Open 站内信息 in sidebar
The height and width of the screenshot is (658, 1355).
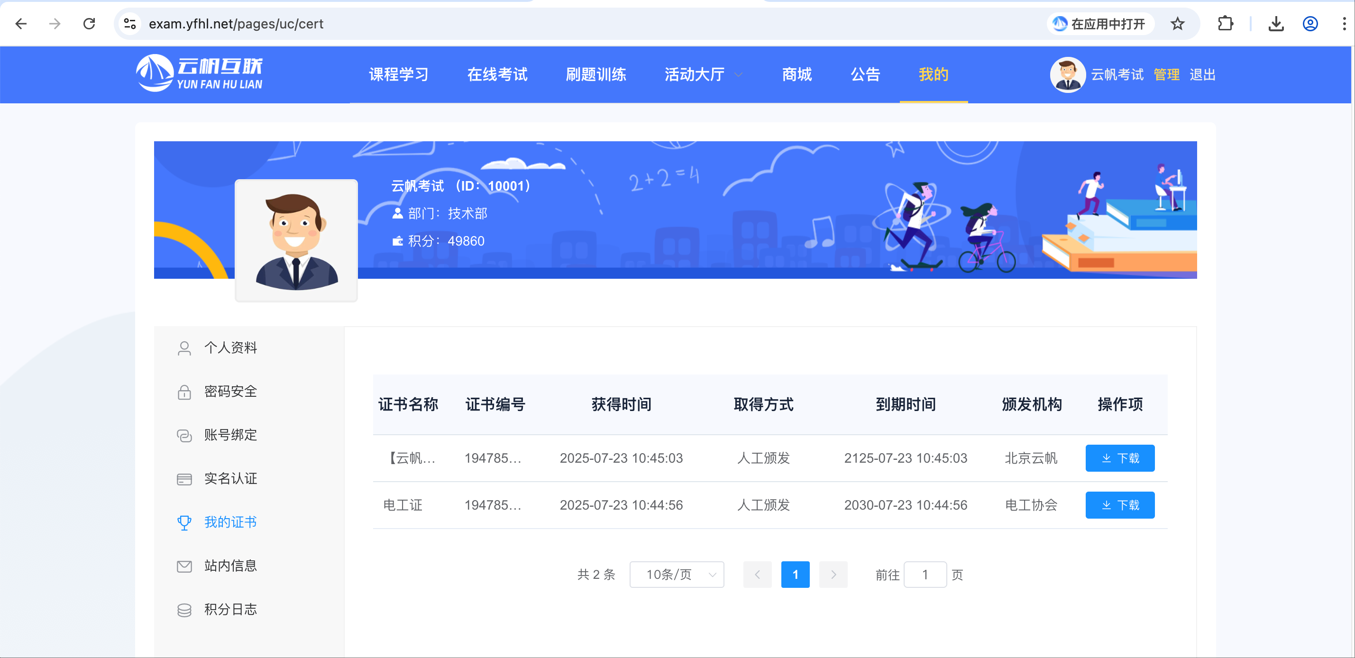click(230, 566)
